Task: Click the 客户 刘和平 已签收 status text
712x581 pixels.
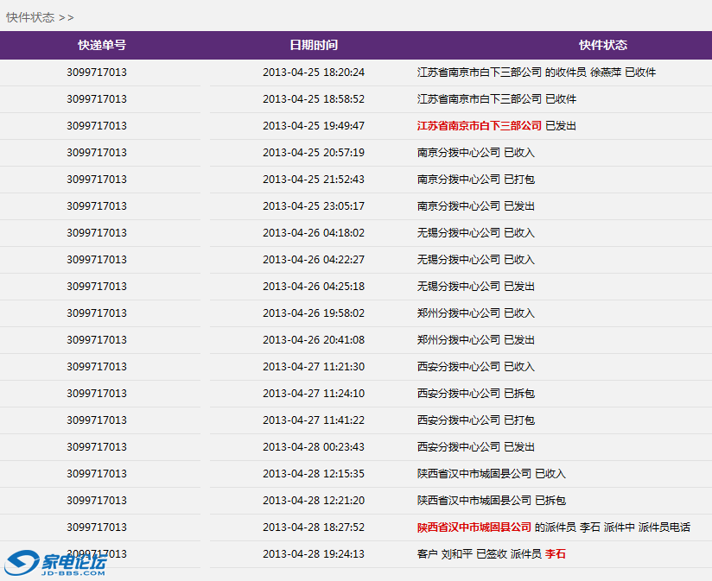Action: [461, 554]
